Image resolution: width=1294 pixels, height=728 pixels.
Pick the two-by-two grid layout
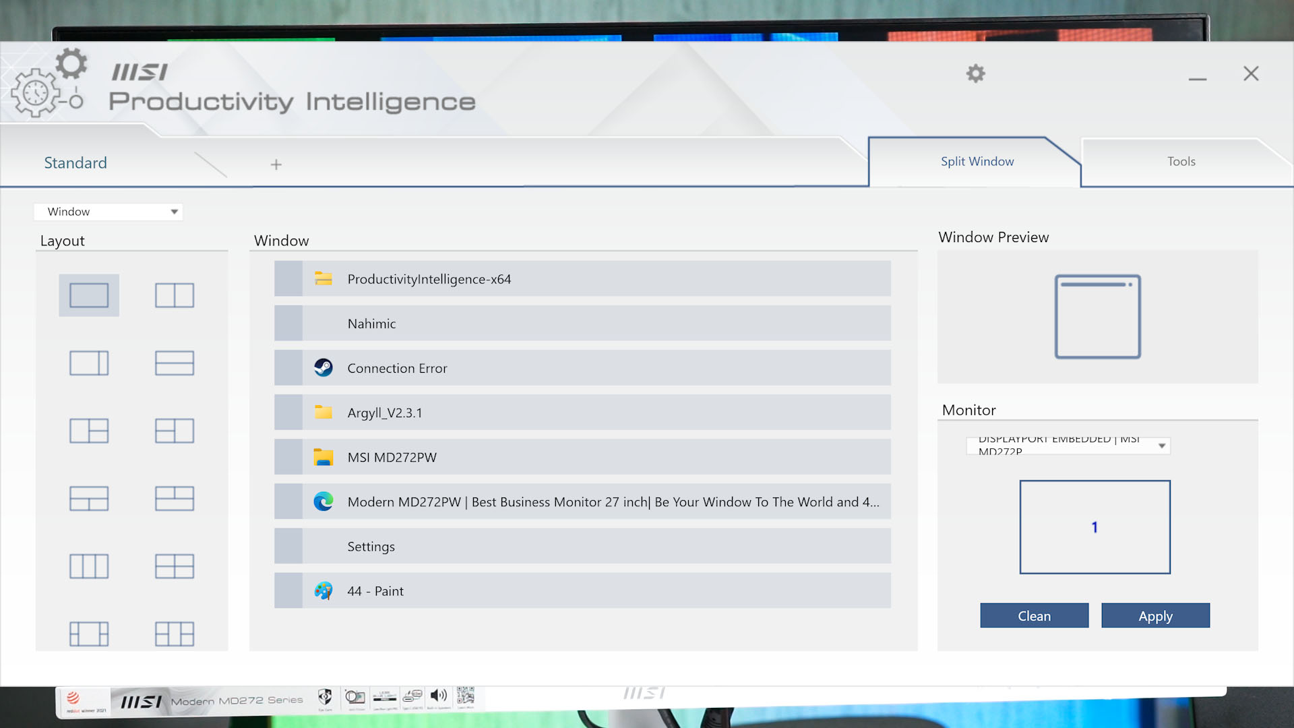click(x=175, y=566)
